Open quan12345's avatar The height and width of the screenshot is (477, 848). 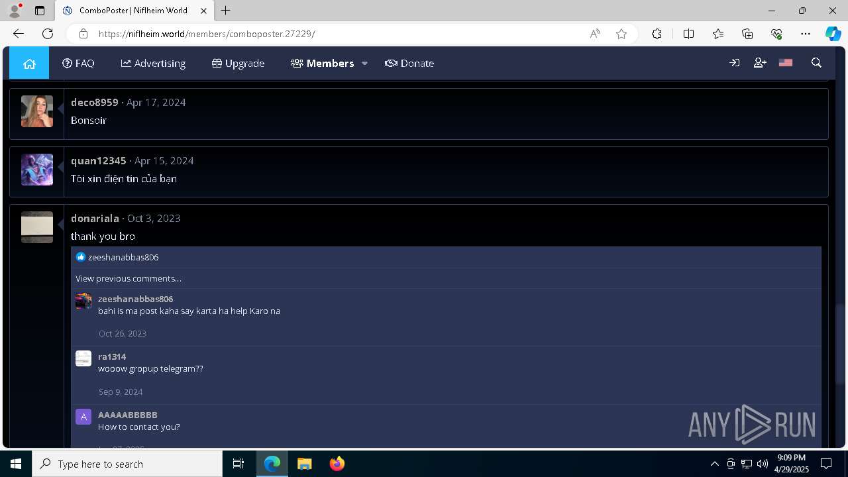pyautogui.click(x=37, y=170)
